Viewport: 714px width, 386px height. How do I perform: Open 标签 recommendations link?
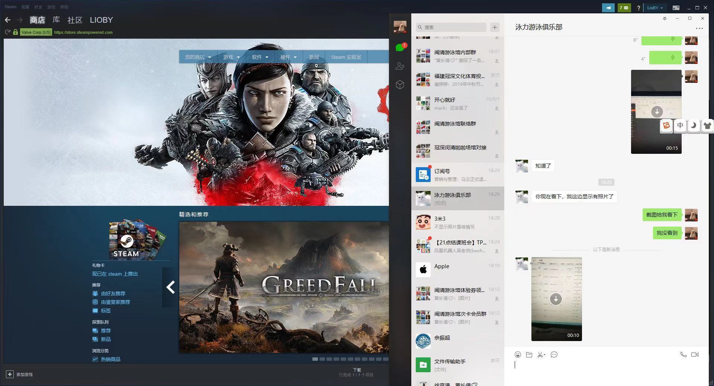click(x=106, y=311)
